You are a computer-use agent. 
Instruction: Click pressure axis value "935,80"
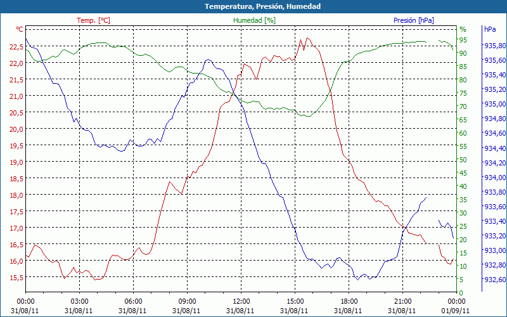(495, 46)
